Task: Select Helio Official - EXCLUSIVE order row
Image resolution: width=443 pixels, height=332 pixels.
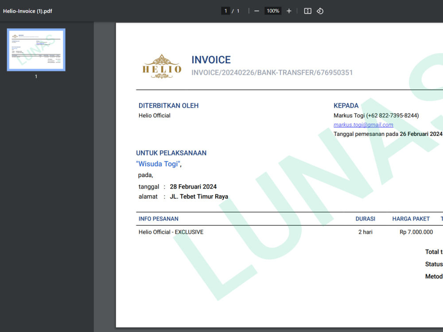Action: click(x=171, y=232)
